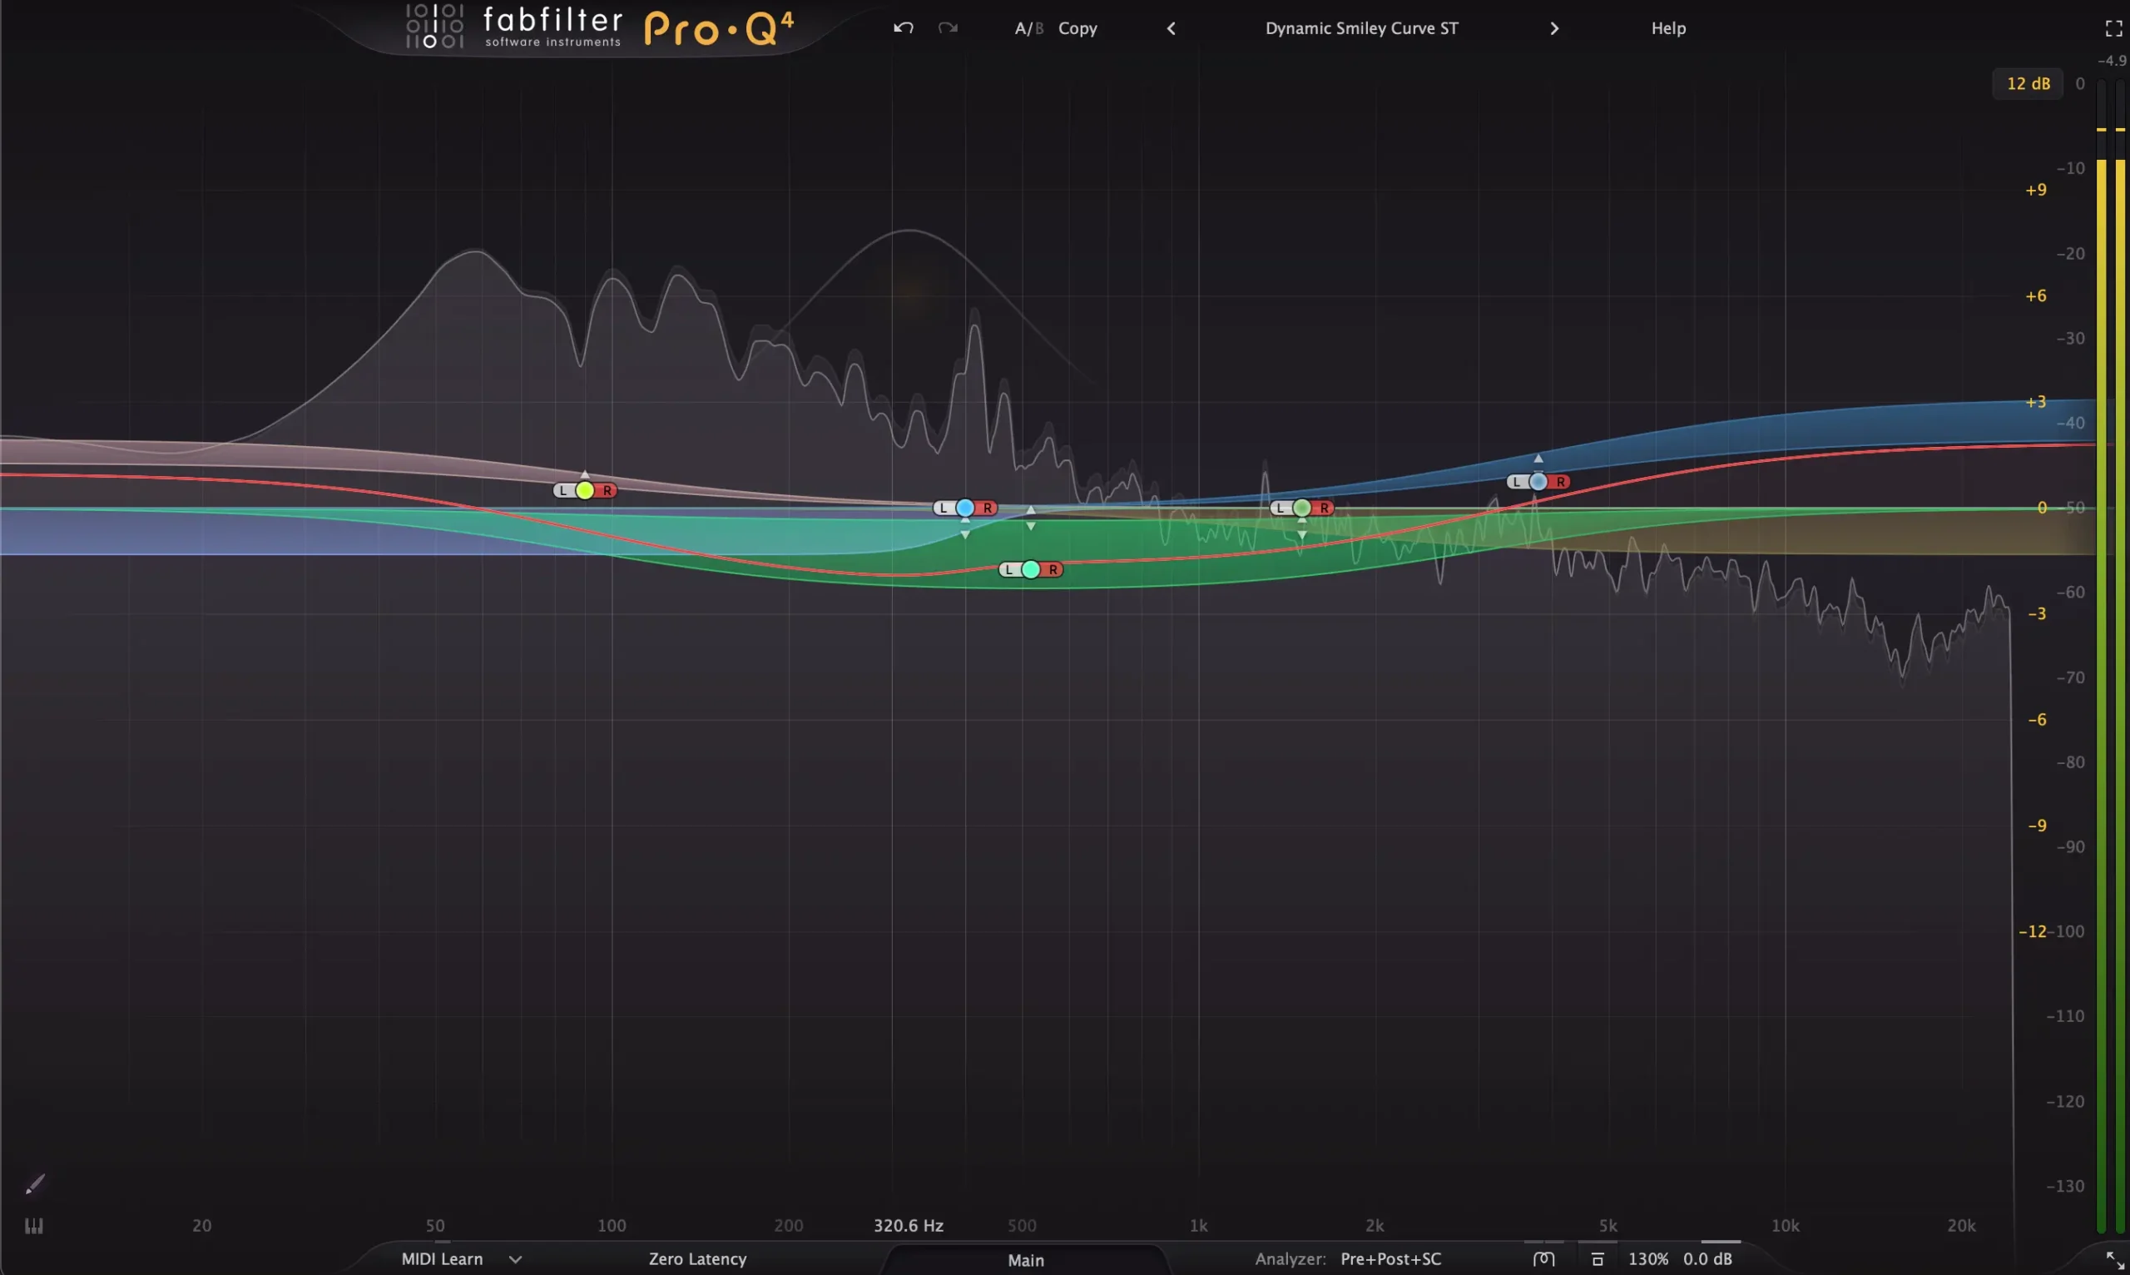Viewport: 2130px width, 1275px height.
Task: Click the Redo arrow icon
Action: click(949, 27)
